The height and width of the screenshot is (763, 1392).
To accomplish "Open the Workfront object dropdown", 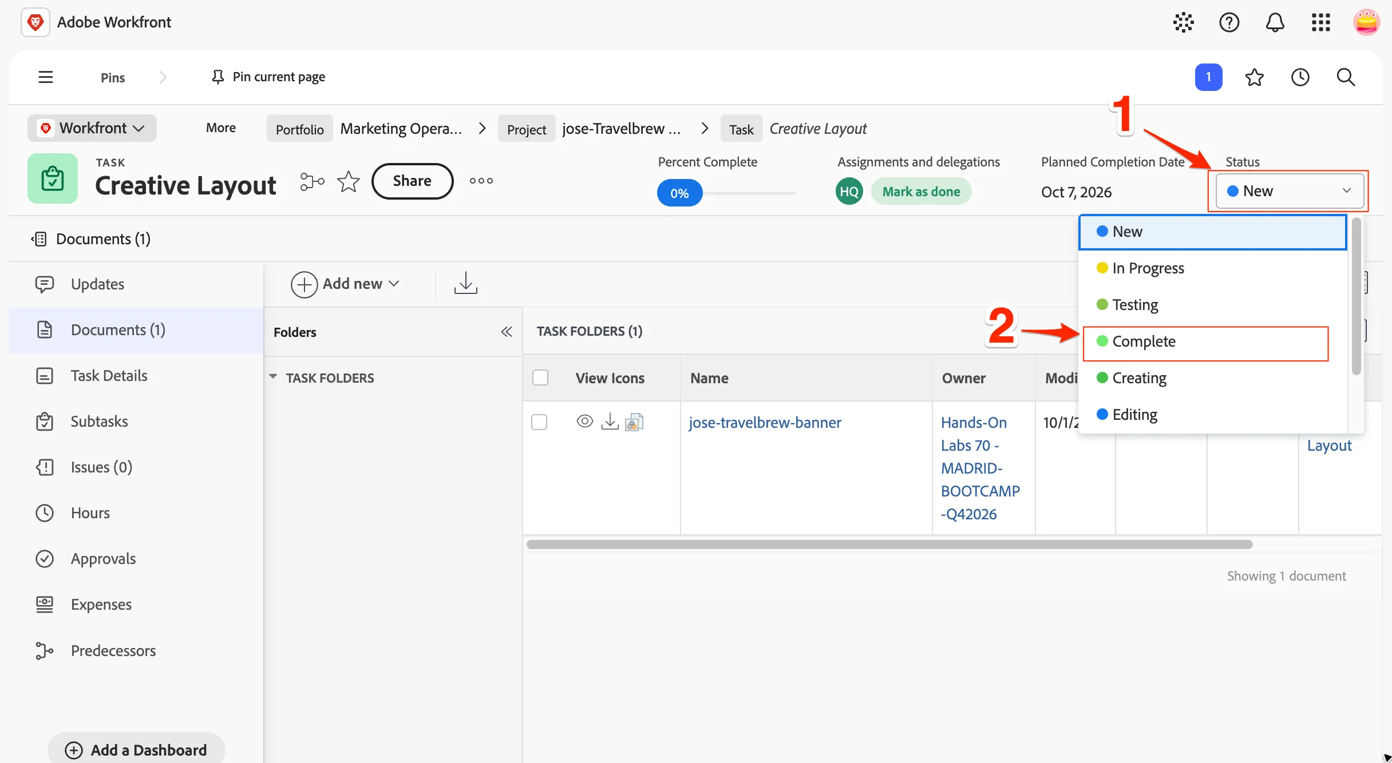I will pos(92,128).
